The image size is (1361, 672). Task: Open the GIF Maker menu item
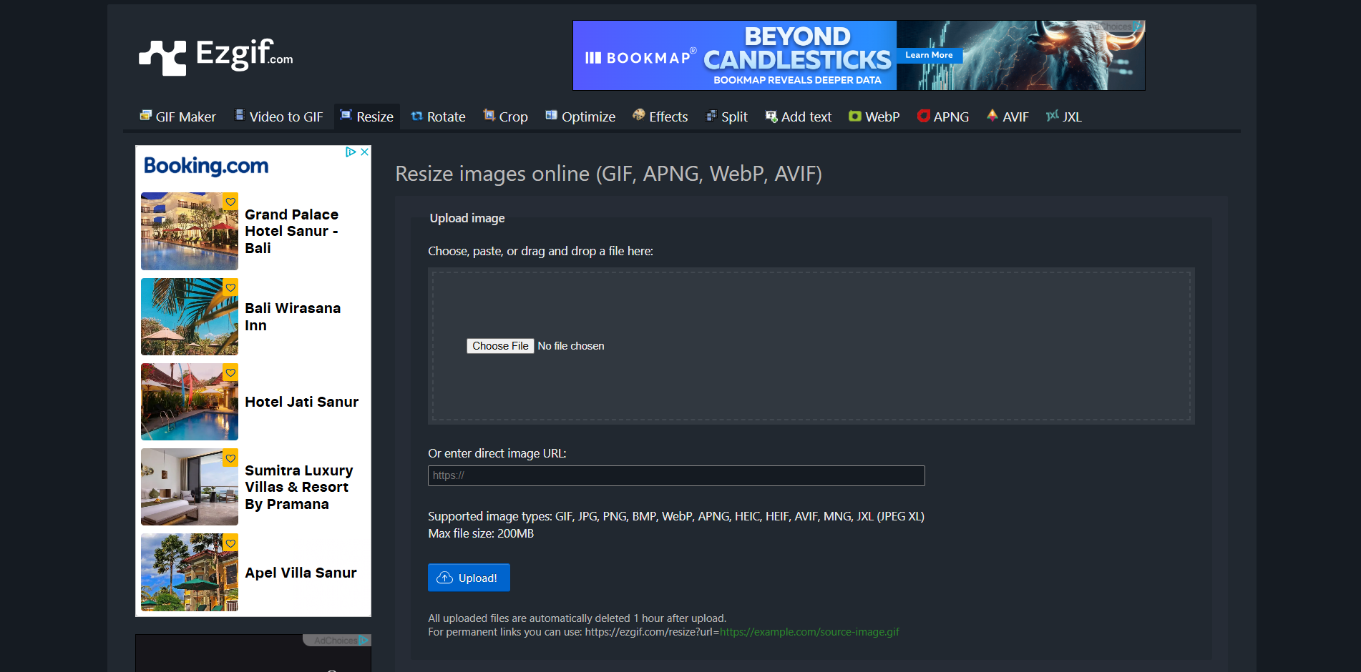tap(177, 117)
